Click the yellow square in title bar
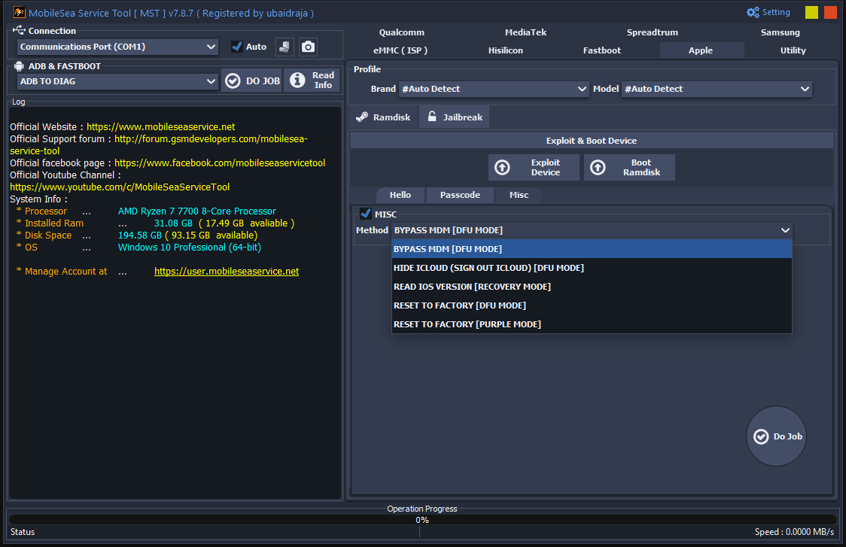 pos(811,12)
